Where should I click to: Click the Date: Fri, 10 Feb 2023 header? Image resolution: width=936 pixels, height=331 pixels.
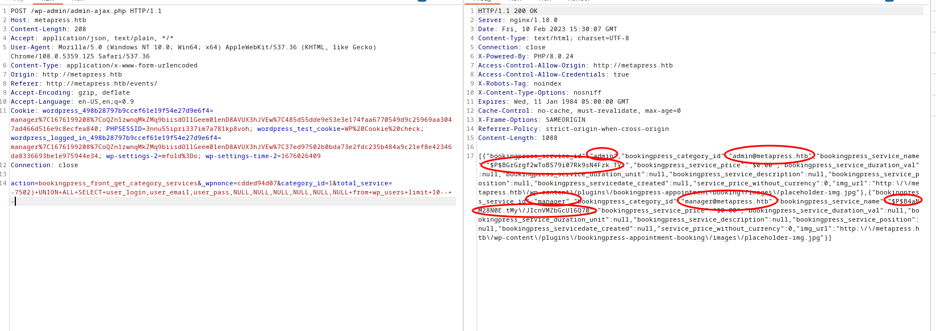click(x=548, y=29)
